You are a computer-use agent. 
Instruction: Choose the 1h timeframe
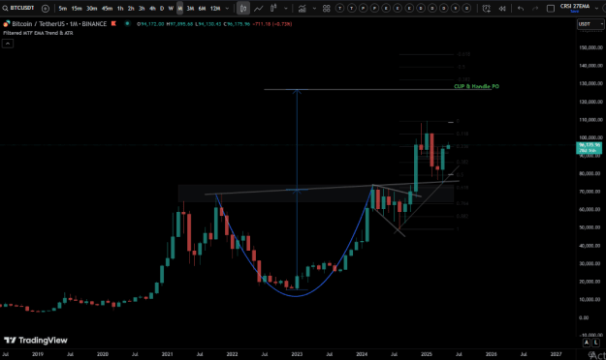pos(120,8)
